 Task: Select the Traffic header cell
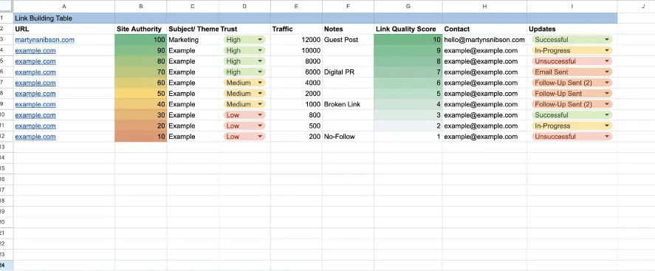[x=296, y=29]
